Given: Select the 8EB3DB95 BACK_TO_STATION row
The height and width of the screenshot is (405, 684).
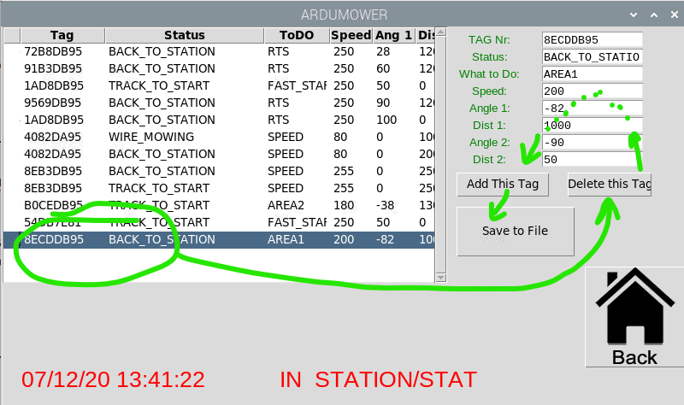Looking at the screenshot, I should click(x=219, y=171).
